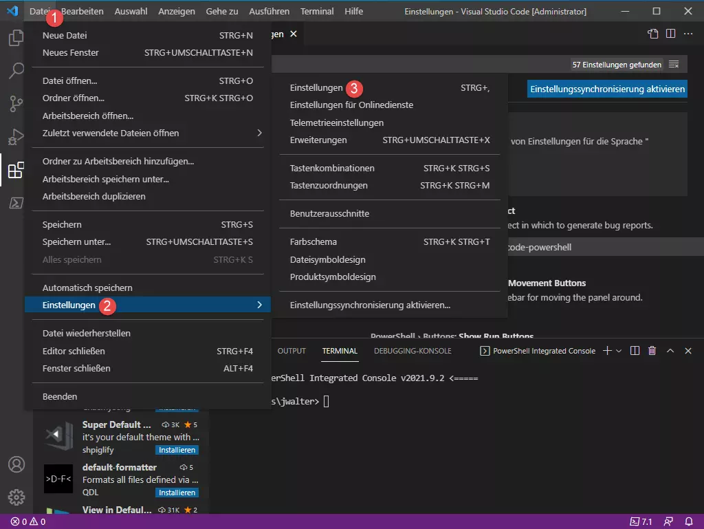Switch to the OUTPUT panel tab
Screen dimensions: 704x529
pos(291,351)
